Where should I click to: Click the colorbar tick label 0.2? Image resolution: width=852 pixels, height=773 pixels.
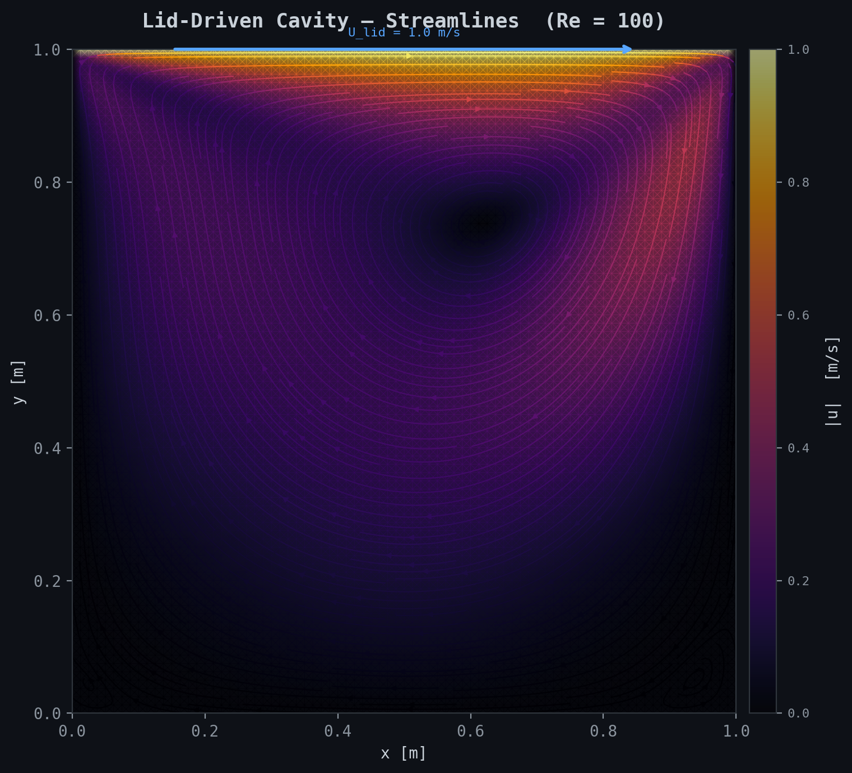[x=799, y=581]
